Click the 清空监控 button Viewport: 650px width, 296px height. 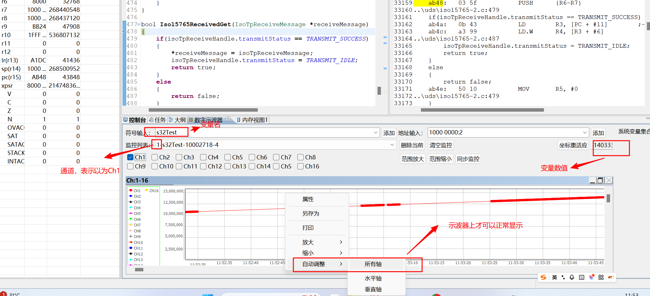(x=441, y=145)
